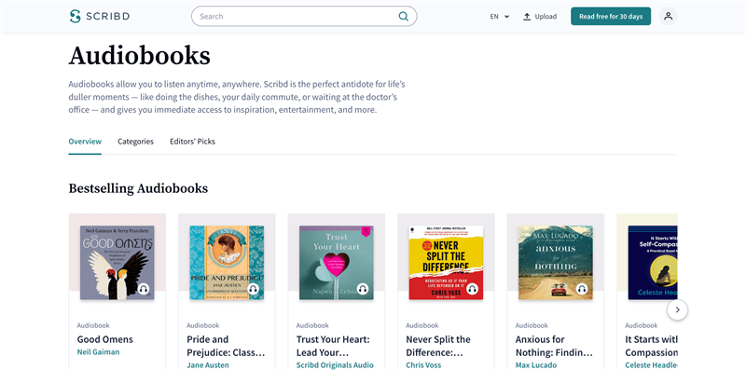The height and width of the screenshot is (370, 746).
Task: Open the Trust Your Heart cover thumbnail
Action: pyautogui.click(x=337, y=263)
